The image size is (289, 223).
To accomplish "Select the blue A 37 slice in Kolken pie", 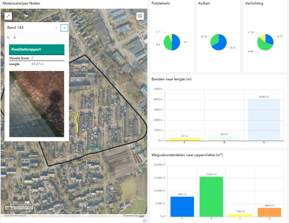I will pyautogui.click(x=220, y=43).
